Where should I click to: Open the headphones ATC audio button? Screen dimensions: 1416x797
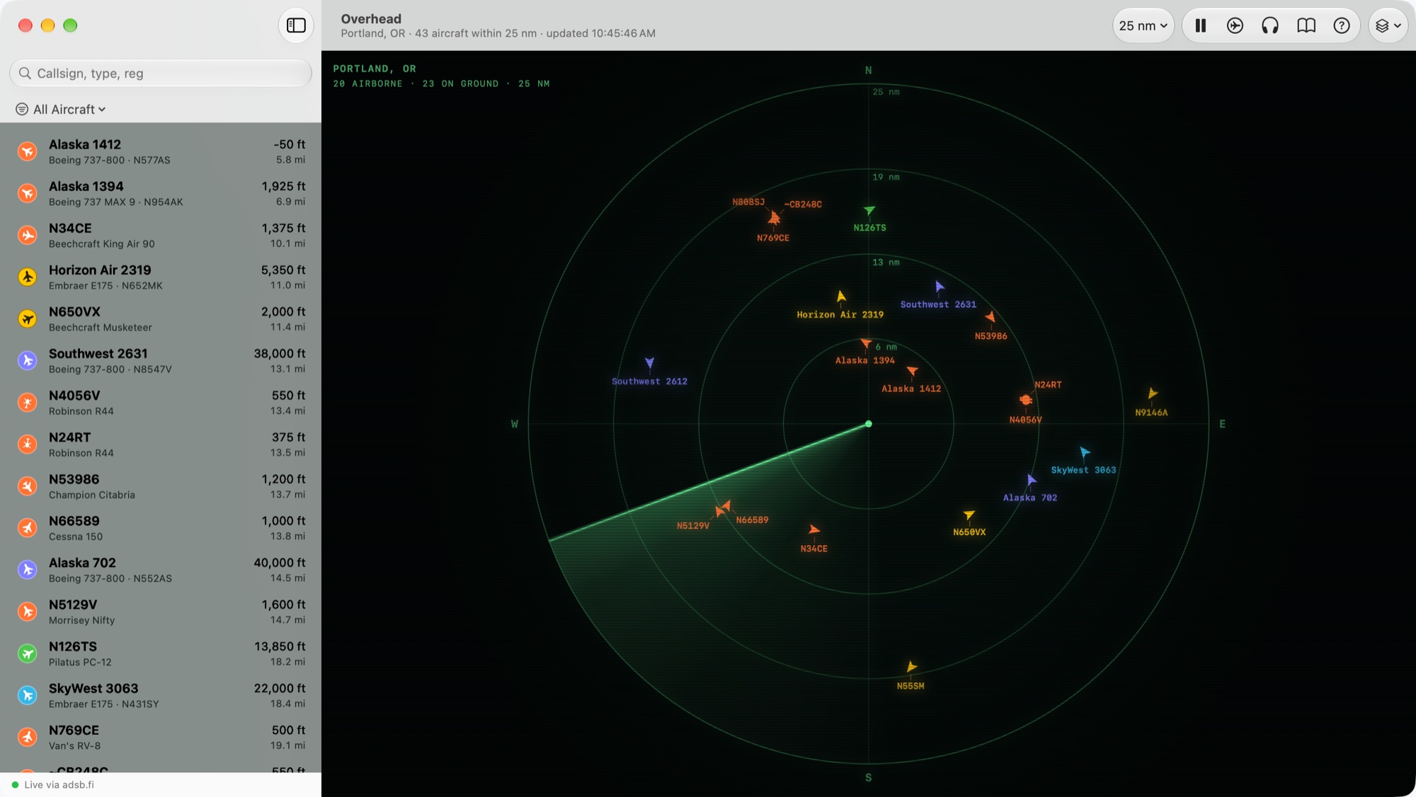pos(1270,25)
